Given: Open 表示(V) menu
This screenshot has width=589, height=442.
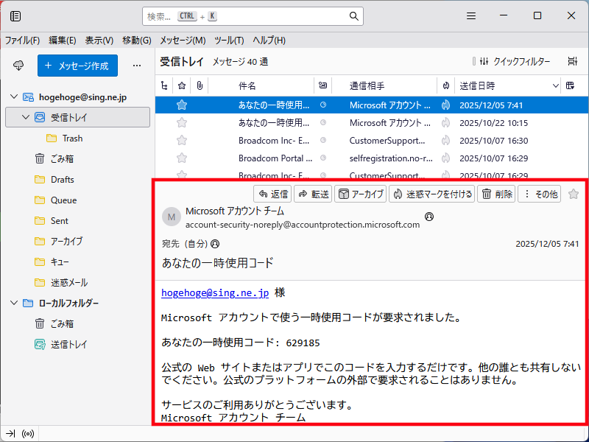Looking at the screenshot, I should point(99,41).
